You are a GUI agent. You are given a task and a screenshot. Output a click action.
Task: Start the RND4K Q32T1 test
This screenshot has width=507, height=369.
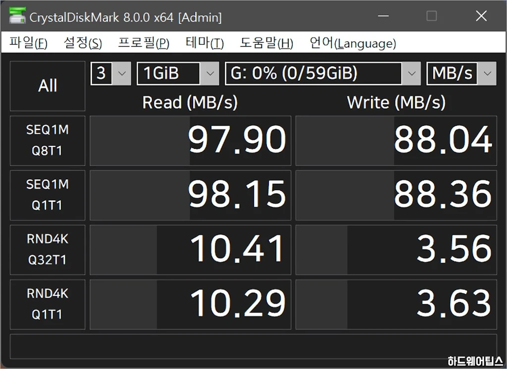tap(48, 250)
